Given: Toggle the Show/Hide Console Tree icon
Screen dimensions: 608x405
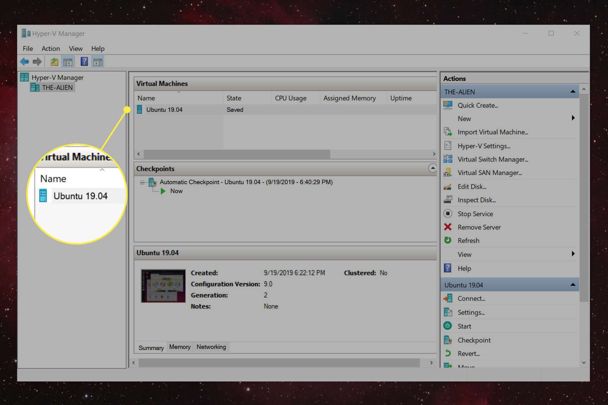Looking at the screenshot, I should [68, 62].
